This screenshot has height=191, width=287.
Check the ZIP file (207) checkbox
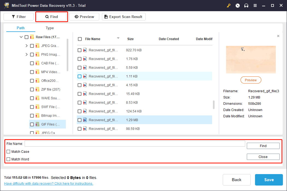32,89
